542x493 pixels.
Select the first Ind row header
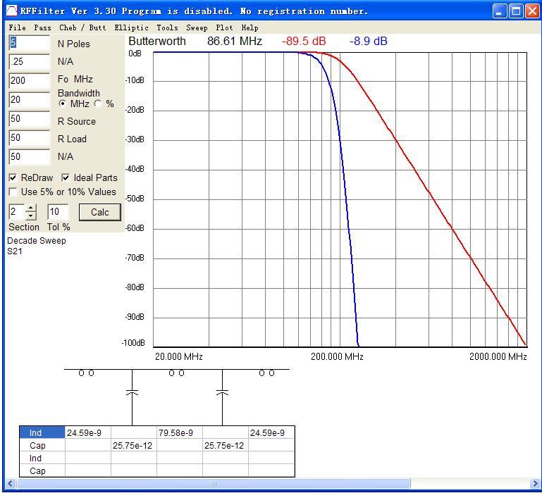pos(42,433)
